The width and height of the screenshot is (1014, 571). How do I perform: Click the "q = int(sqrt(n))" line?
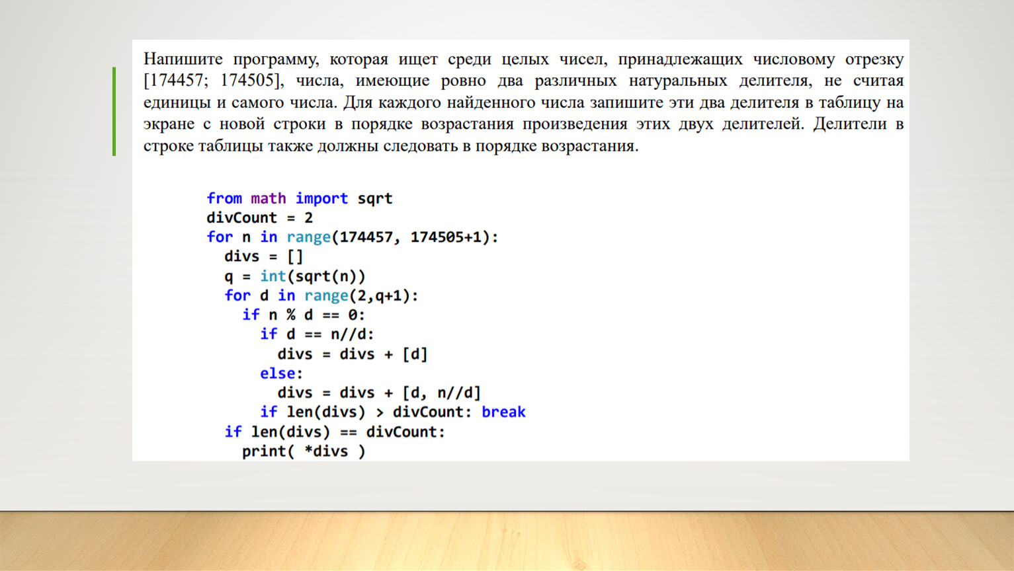point(294,276)
